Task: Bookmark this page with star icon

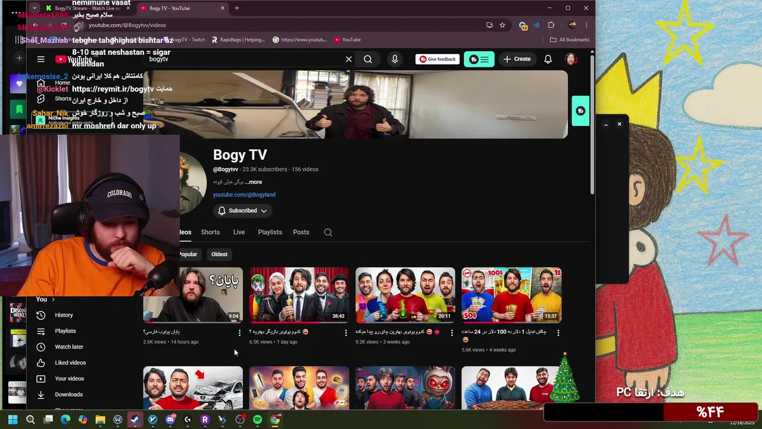Action: 502,25
